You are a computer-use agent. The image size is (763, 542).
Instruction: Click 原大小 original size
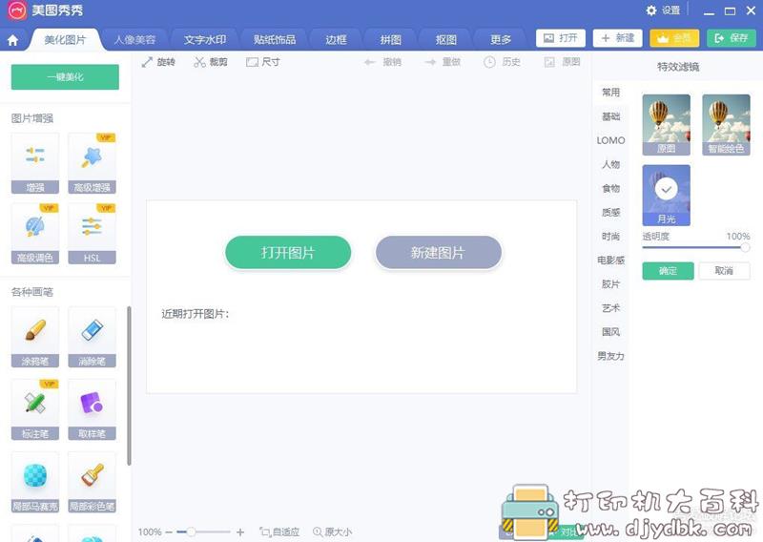332,532
